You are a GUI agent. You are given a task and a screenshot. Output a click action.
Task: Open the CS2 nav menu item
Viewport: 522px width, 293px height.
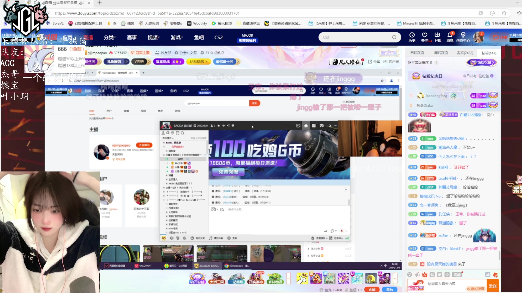[x=219, y=37]
